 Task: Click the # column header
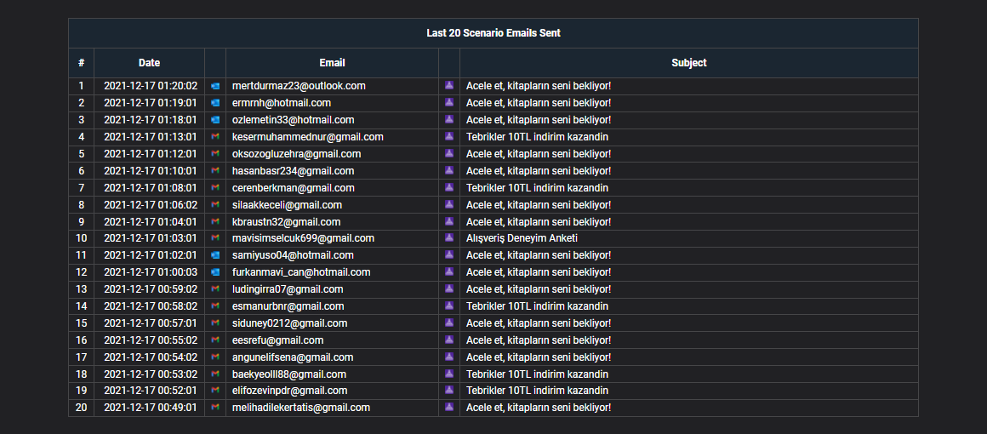point(81,63)
